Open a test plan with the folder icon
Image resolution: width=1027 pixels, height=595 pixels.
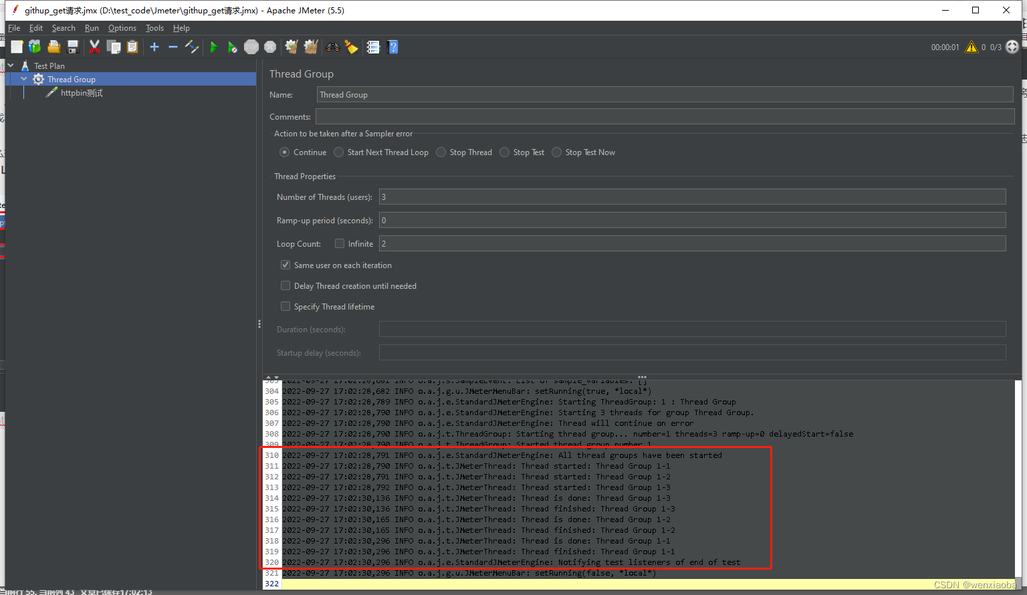pyautogui.click(x=53, y=47)
